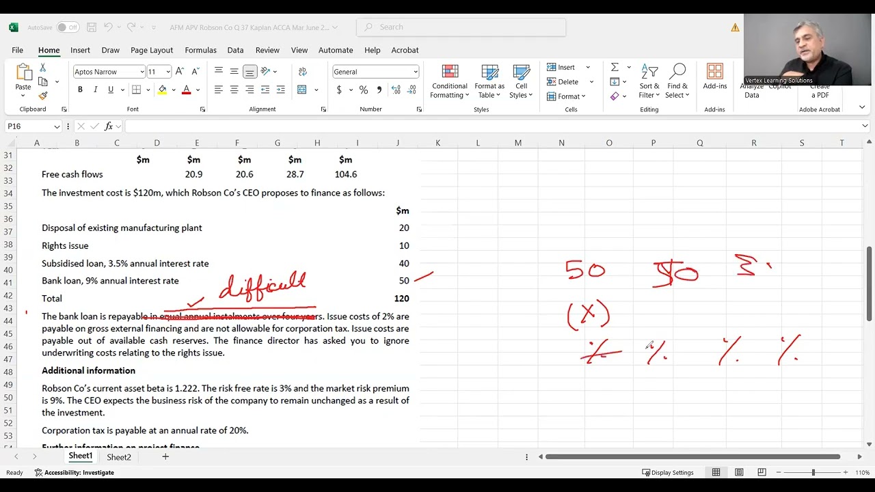Click the Borders icon

[x=137, y=90]
